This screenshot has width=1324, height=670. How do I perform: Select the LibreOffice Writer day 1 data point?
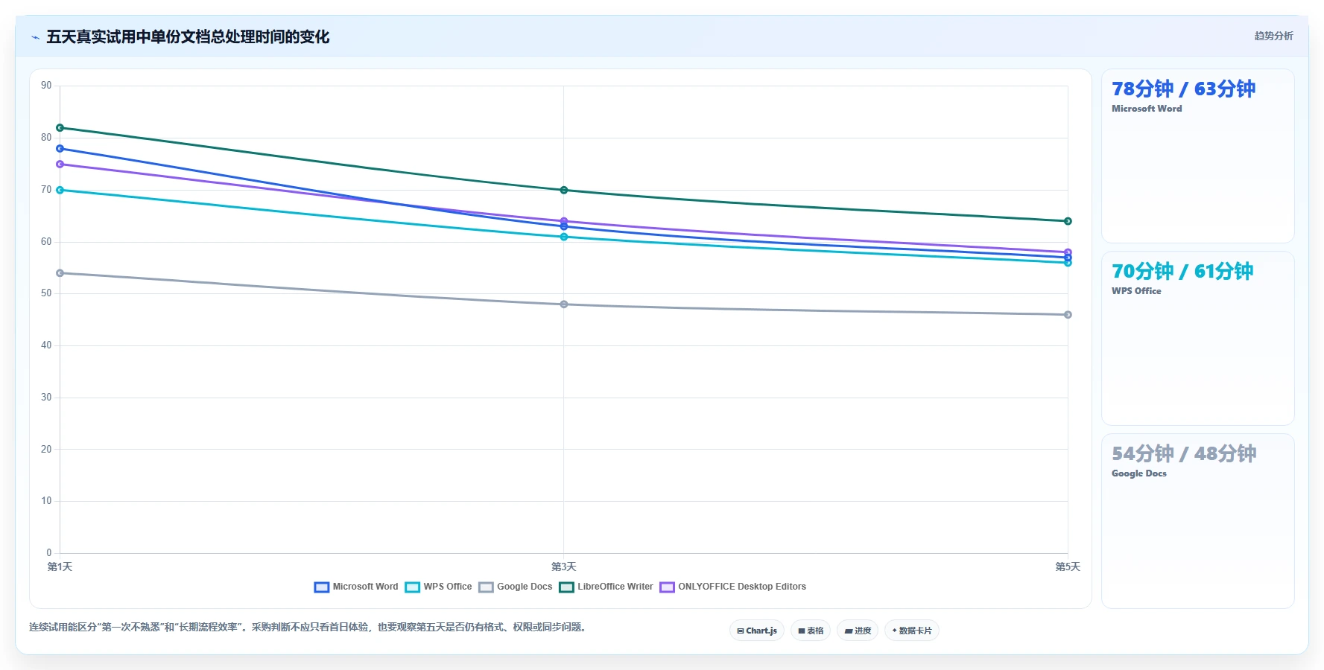click(x=60, y=128)
